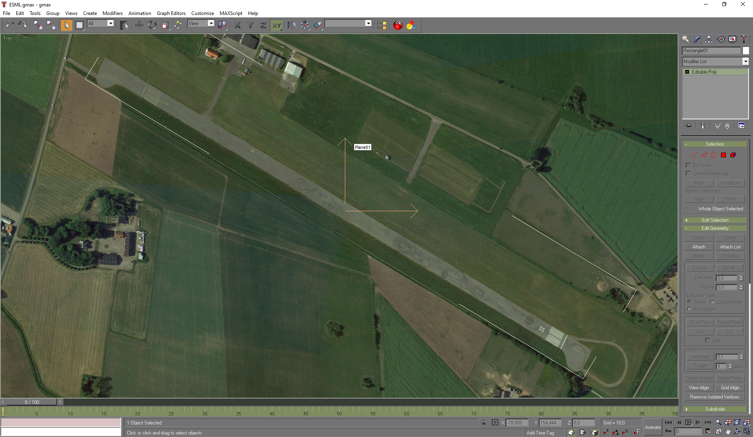The width and height of the screenshot is (753, 437).
Task: Click Remove Isolated Vertices button
Action: point(714,397)
